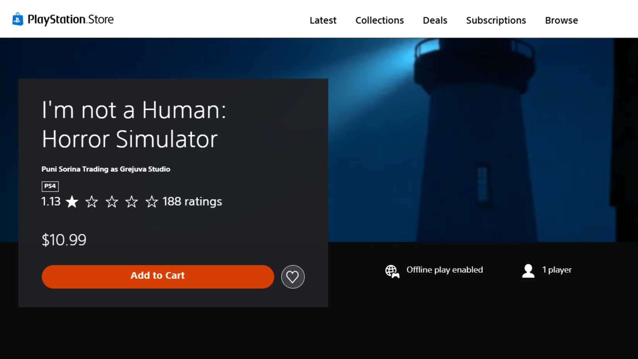Viewport: 638px width, 359px height.
Task: Click the fifth rating star outline
Action: pos(151,202)
